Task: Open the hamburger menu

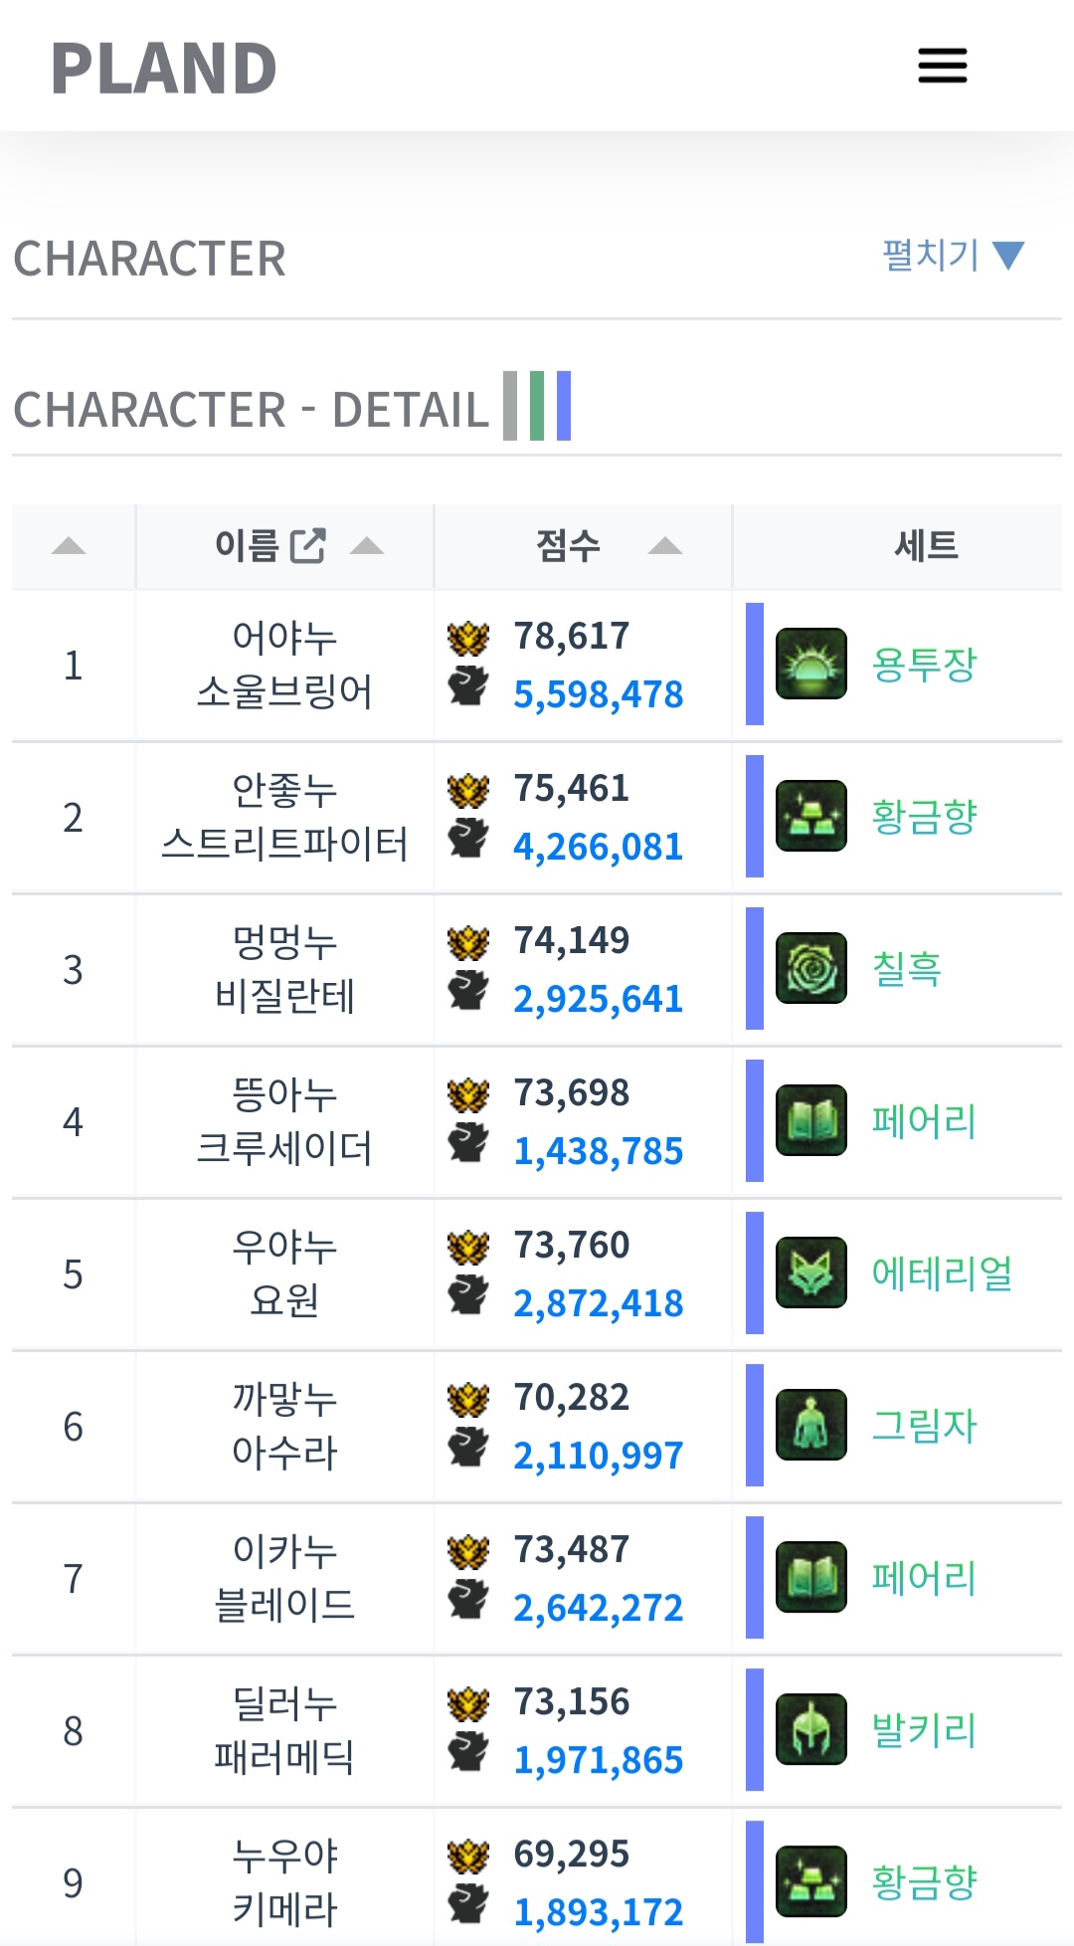Action: (942, 66)
